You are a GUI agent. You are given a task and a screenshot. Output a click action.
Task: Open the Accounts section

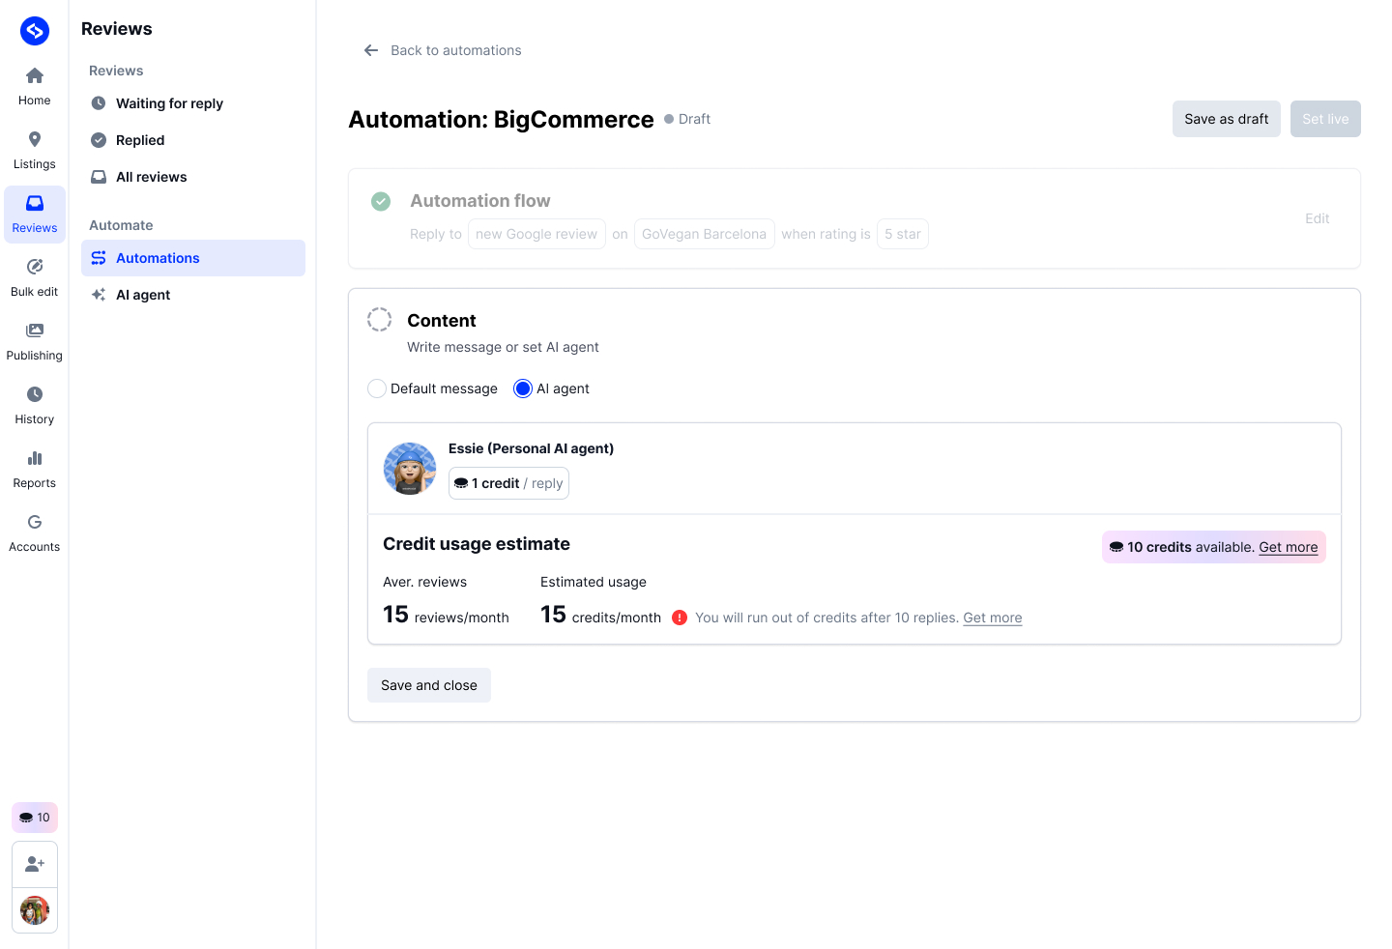[x=35, y=532]
